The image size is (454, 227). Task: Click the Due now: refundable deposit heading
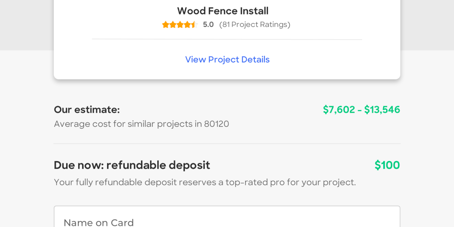(x=132, y=165)
